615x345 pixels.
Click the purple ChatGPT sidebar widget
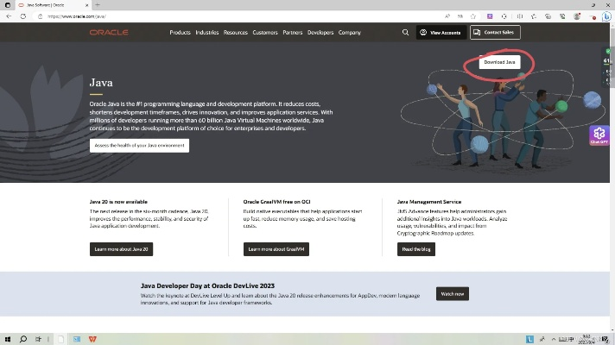click(599, 135)
